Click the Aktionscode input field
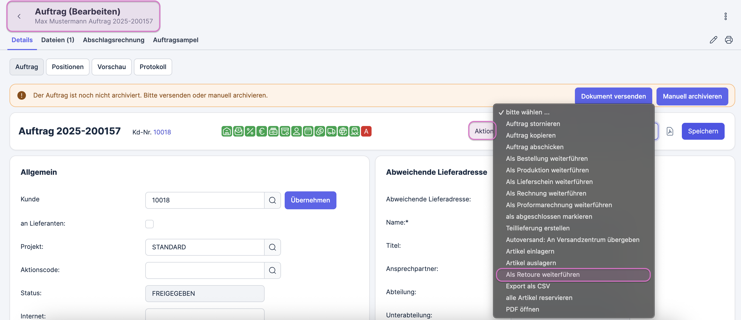 tap(204, 270)
